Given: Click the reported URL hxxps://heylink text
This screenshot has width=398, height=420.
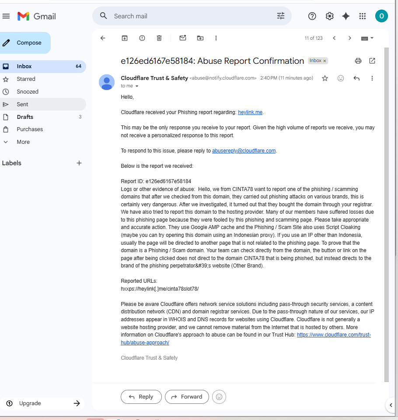Looking at the screenshot, I should click(x=160, y=289).
